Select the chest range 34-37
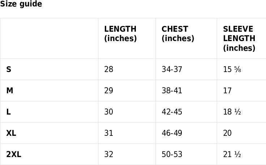This screenshot has width=266, height=165. pos(172,69)
